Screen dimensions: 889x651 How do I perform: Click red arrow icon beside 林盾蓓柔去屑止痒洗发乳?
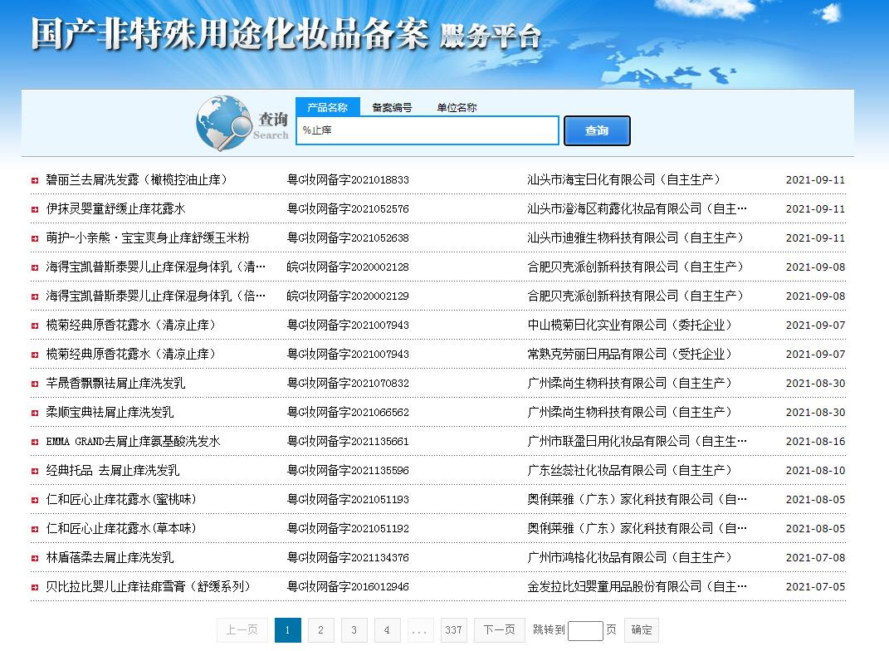(x=35, y=558)
